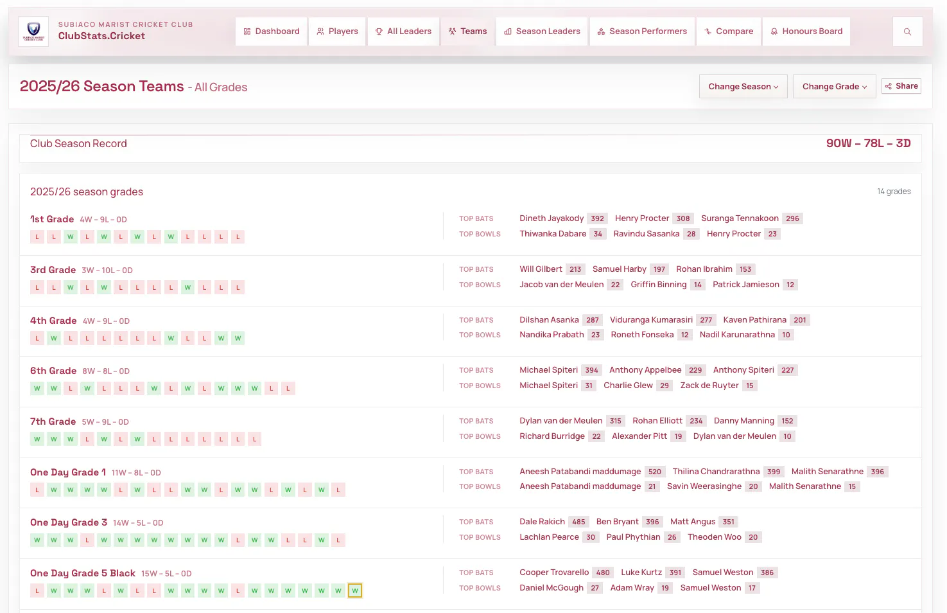Open the 1st Grade team link
Viewport: 947px width, 613px height.
coord(52,219)
